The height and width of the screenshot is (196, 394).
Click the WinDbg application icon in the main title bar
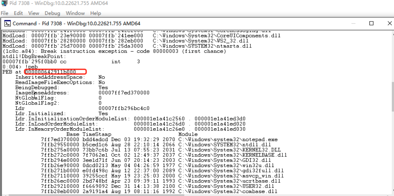pyautogui.click(x=4, y=3)
